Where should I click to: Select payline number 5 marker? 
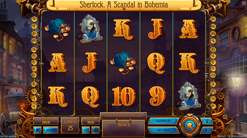pyautogui.click(x=34, y=107)
